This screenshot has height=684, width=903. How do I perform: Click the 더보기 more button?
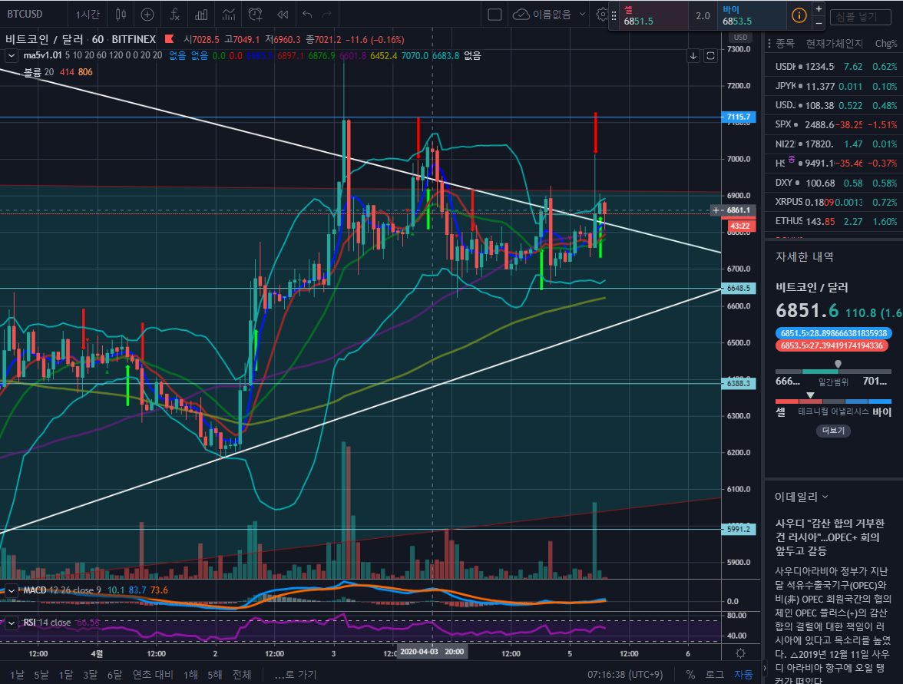pos(833,431)
